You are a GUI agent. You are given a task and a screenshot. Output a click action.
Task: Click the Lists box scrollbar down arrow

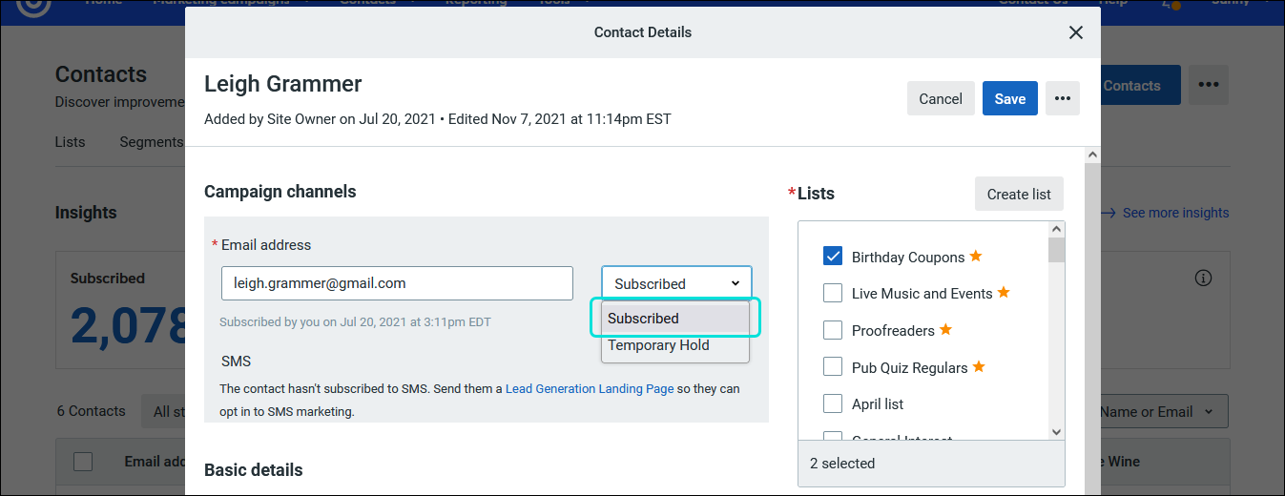pyautogui.click(x=1056, y=432)
